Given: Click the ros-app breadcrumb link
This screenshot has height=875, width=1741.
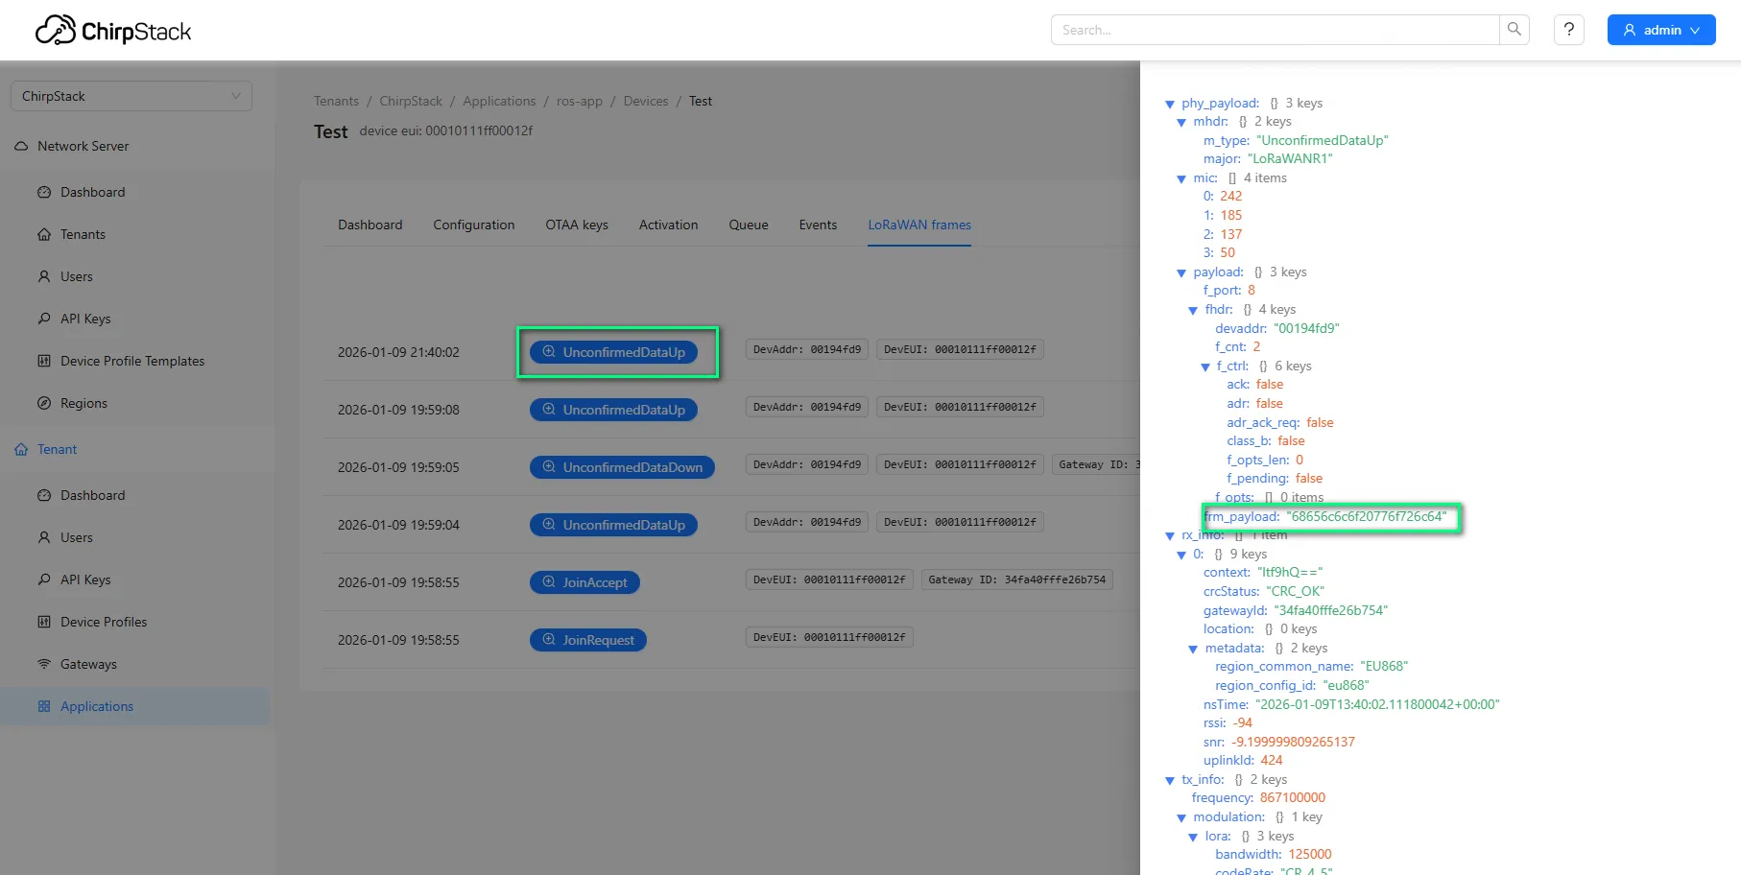Looking at the screenshot, I should click(580, 101).
